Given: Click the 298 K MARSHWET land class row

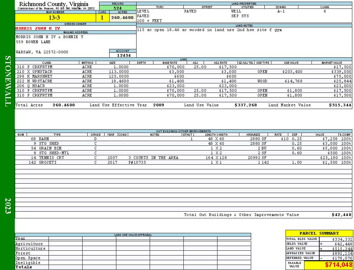Looking at the screenshot, I should click(x=183, y=76).
